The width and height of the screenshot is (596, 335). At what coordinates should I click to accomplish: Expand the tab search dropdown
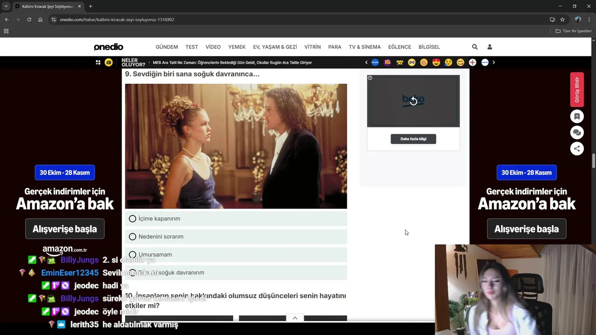pos(6,6)
